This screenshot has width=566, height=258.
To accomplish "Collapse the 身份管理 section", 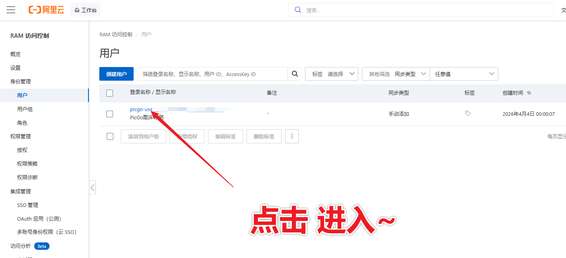I will pyautogui.click(x=21, y=81).
